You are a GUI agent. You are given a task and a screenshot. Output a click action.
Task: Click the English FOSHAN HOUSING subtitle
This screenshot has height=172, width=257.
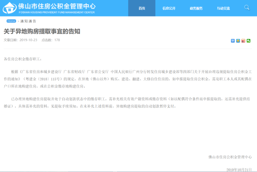(x=57, y=12)
